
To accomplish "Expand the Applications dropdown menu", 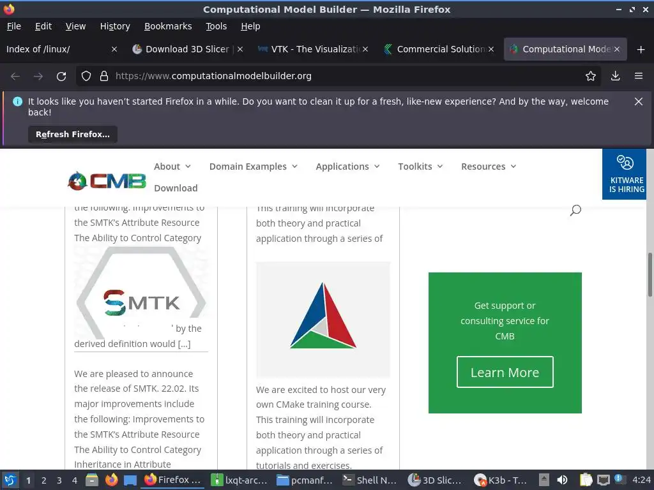I will 348,167.
